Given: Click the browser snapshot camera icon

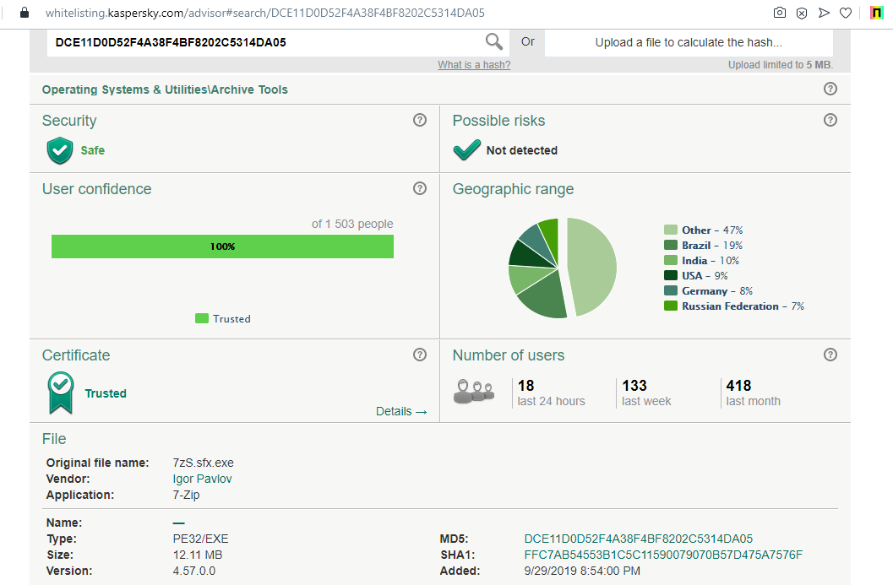Looking at the screenshot, I should coord(780,13).
